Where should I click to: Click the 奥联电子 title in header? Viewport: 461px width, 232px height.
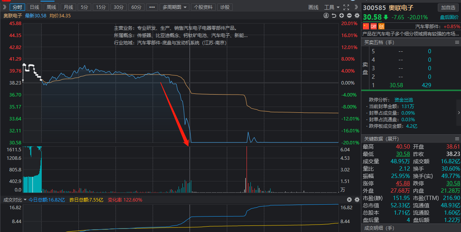coord(401,8)
